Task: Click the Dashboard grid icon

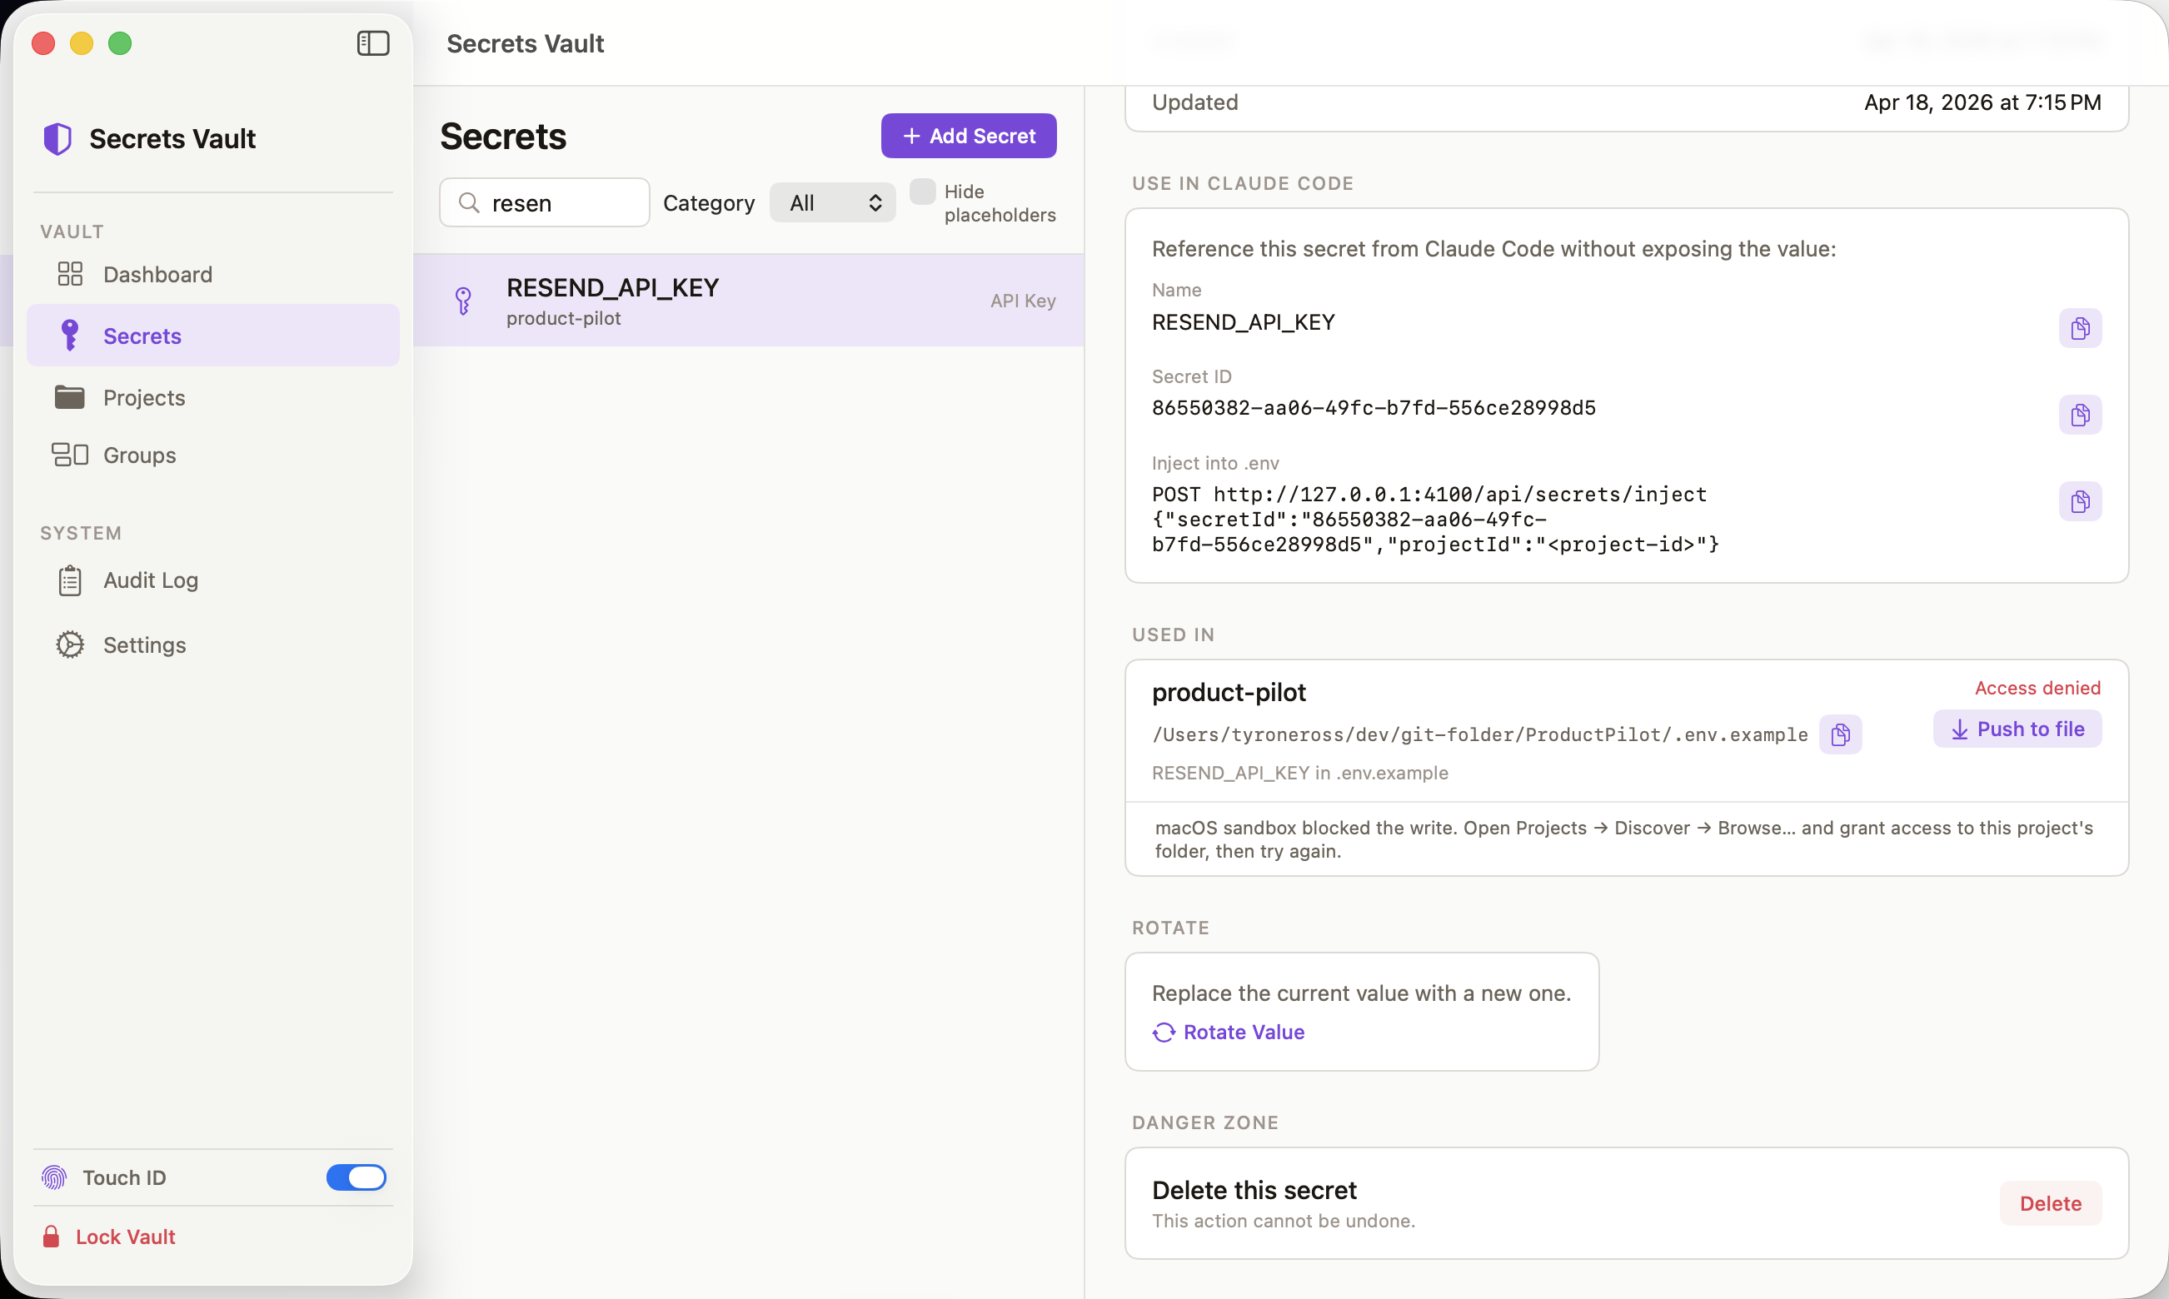Action: 70,274
